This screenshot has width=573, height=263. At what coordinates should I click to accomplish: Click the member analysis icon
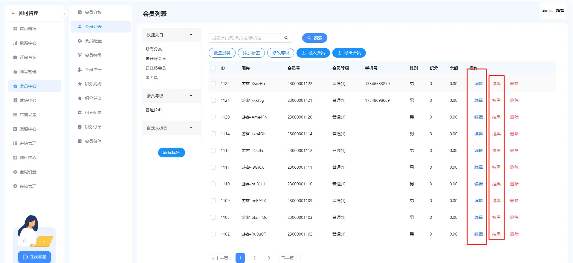80,12
